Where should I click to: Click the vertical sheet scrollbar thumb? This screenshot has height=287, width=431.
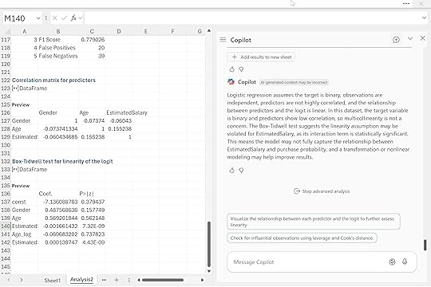click(x=209, y=244)
